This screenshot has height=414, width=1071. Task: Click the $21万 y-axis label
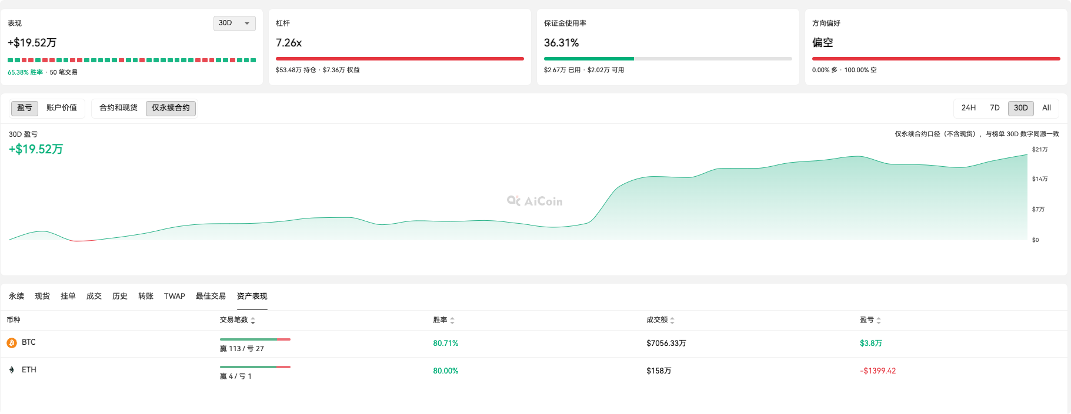pos(1040,150)
